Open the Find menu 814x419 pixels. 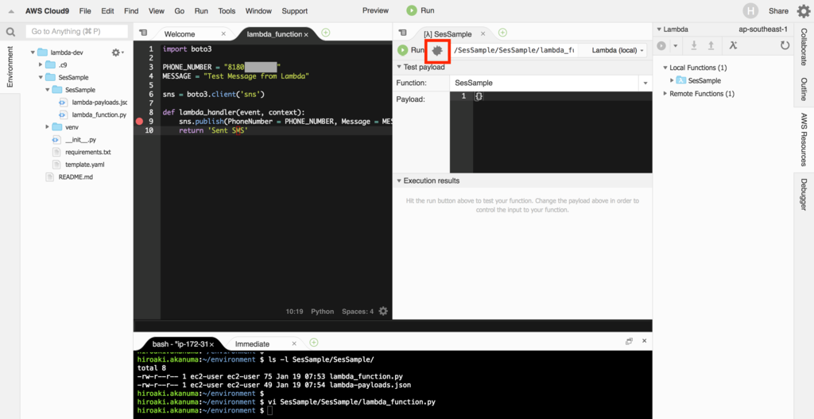click(x=131, y=11)
